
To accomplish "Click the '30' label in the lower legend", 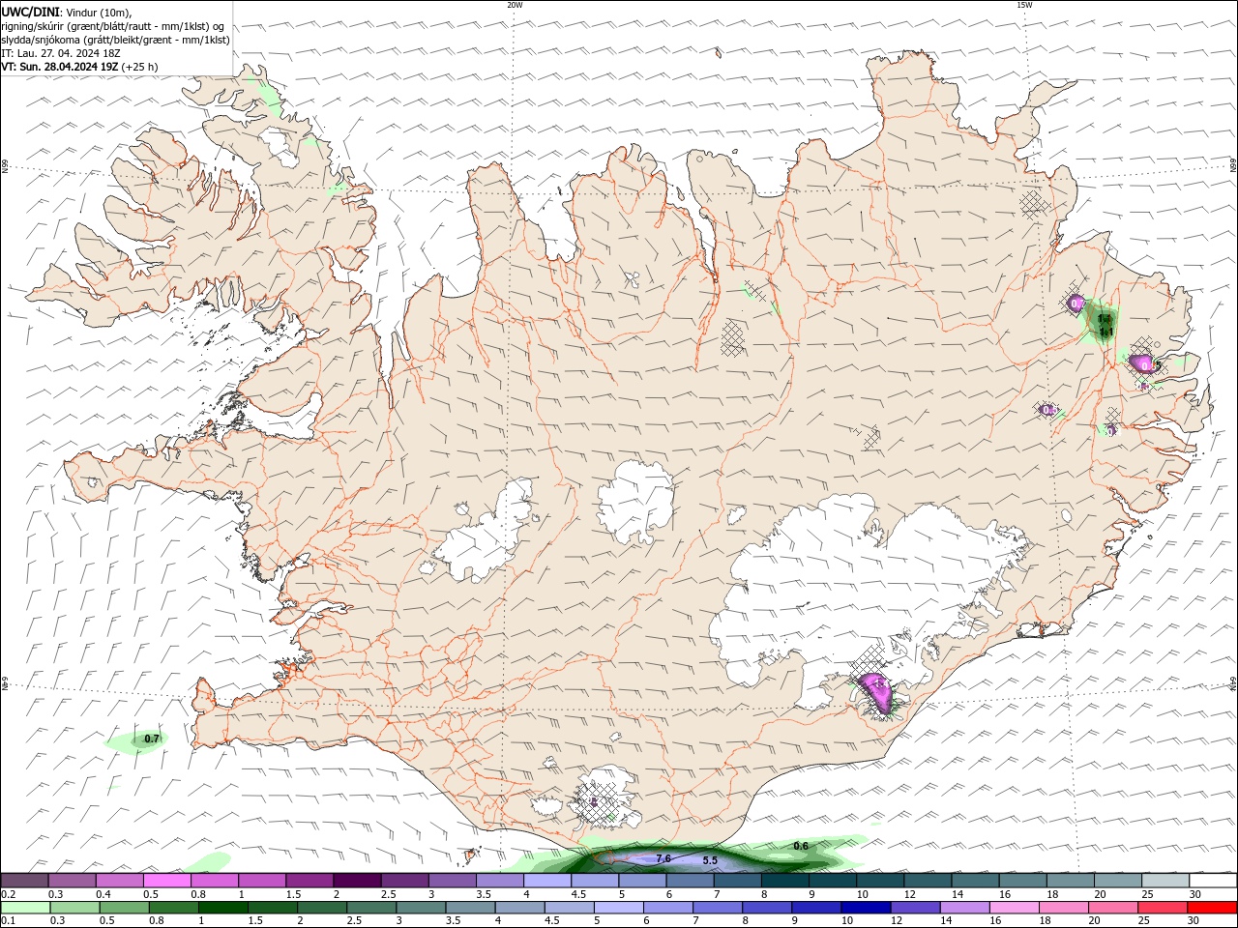I will tap(1195, 921).
